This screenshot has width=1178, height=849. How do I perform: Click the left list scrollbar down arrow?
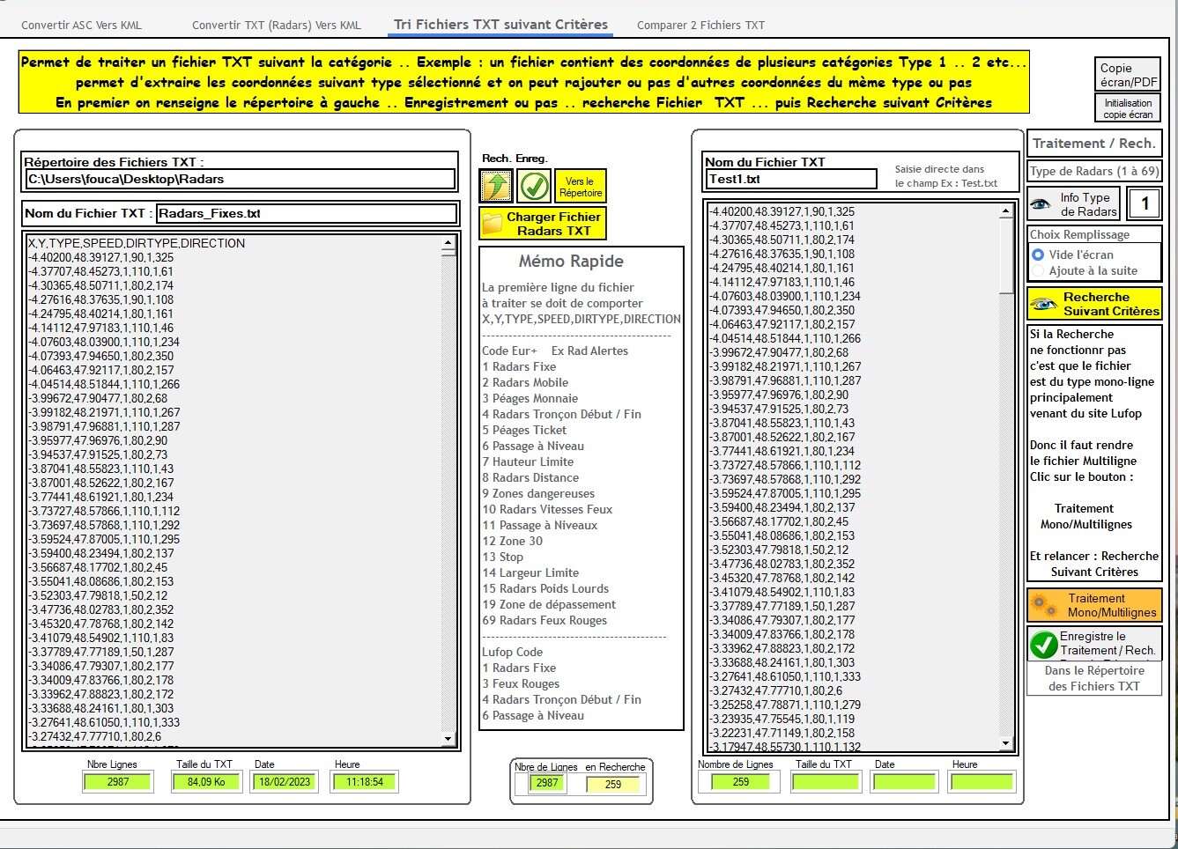pyautogui.click(x=448, y=740)
